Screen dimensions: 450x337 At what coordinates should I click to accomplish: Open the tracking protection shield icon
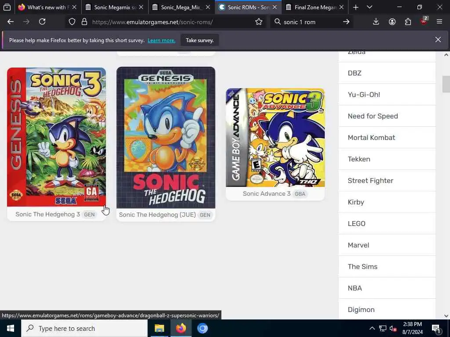(72, 22)
